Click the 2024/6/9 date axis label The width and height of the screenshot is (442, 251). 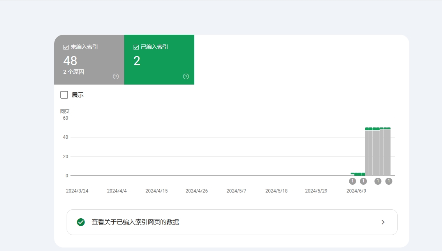pos(356,191)
